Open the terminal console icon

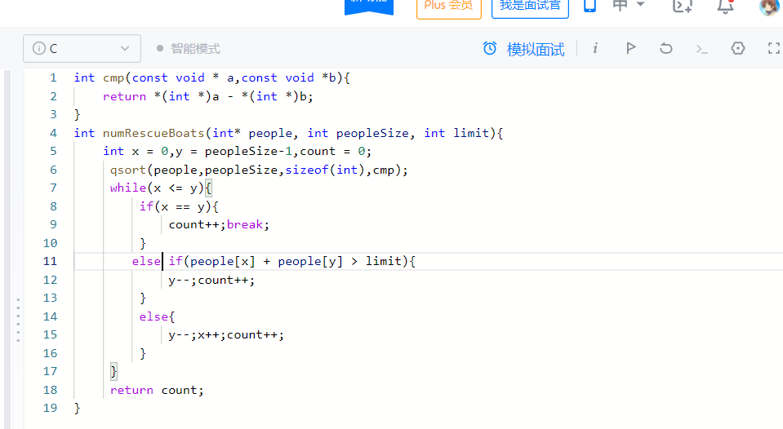click(x=702, y=49)
